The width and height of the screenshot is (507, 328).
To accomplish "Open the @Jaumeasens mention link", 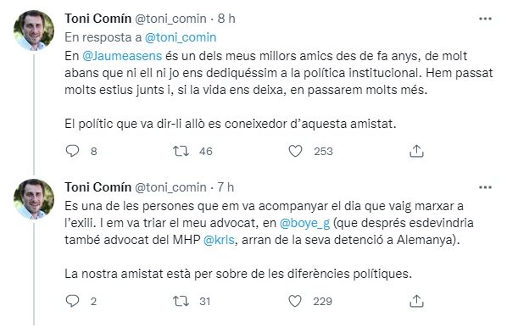I will coord(122,56).
